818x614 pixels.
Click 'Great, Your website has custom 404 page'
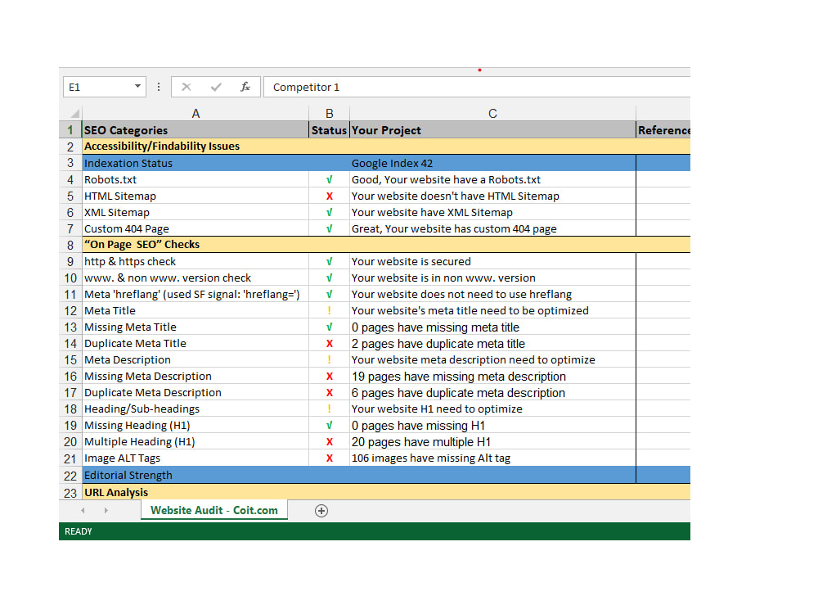pyautogui.click(x=492, y=228)
